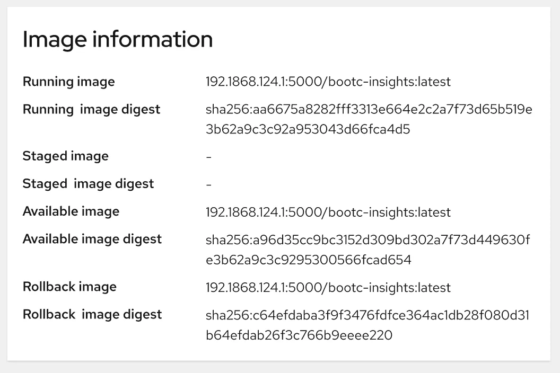Click the Running image label
This screenshot has height=373, width=560.
(68, 82)
